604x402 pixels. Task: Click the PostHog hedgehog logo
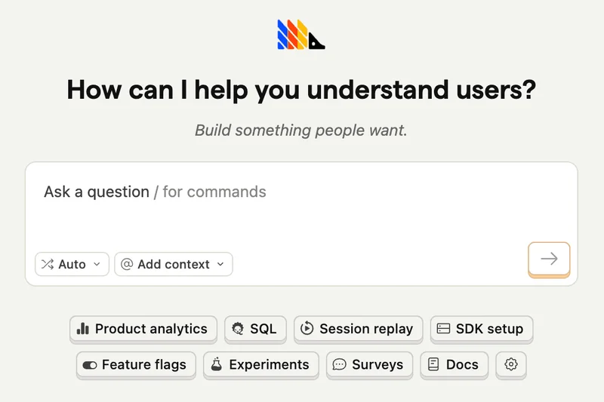tap(301, 35)
